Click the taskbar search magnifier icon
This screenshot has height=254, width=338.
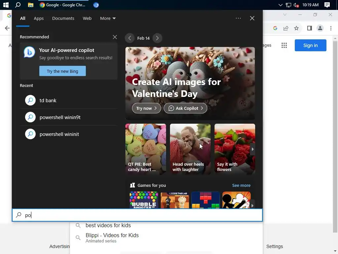coord(18,5)
